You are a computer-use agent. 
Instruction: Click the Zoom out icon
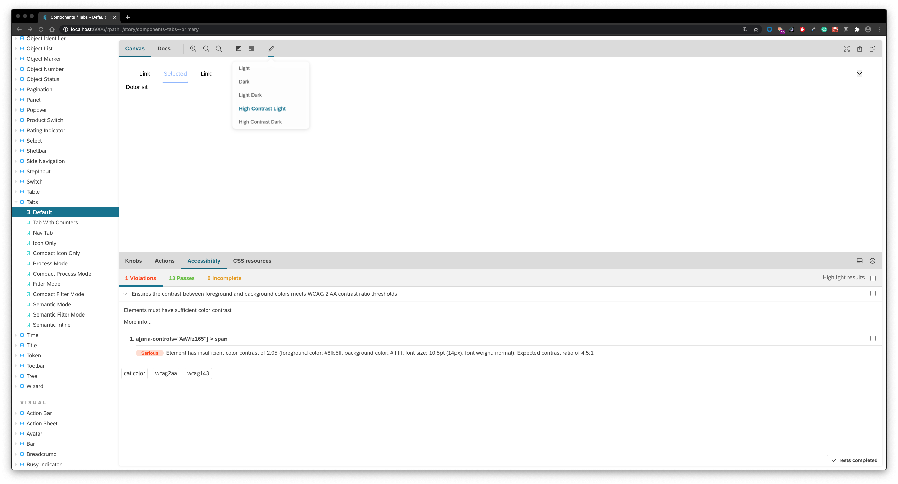click(x=206, y=48)
